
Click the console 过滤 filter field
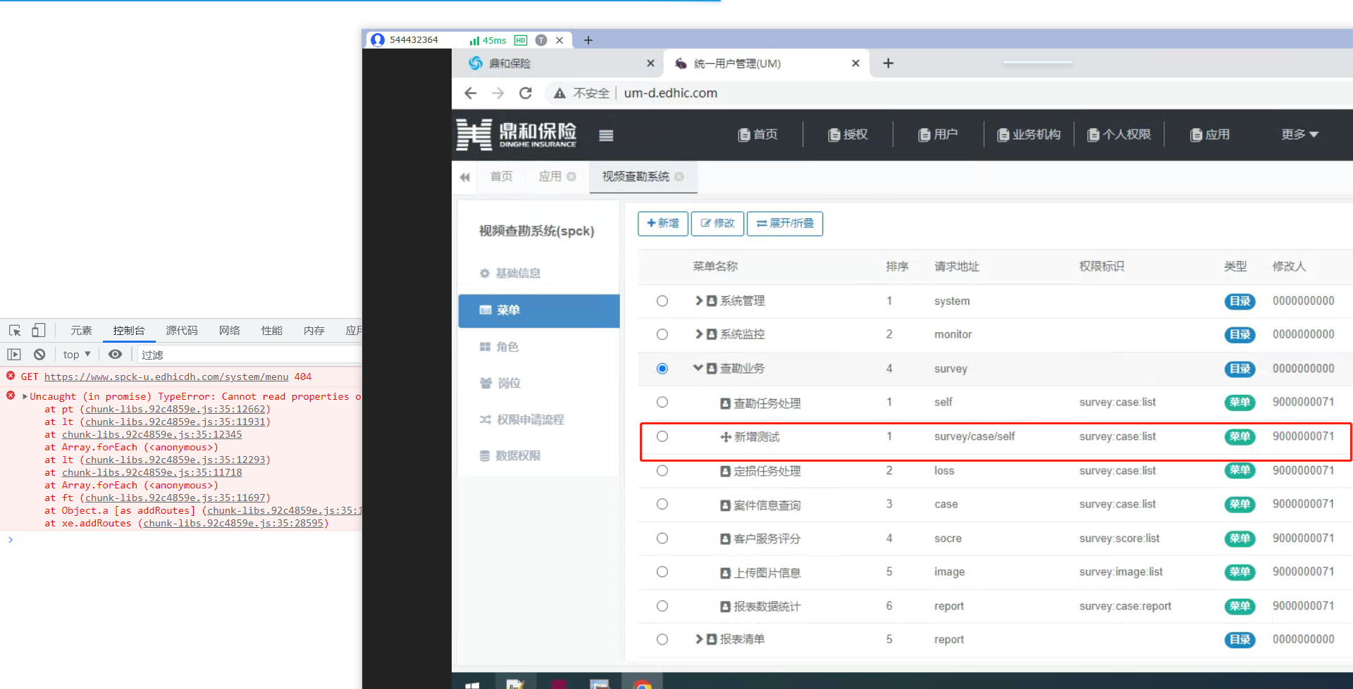249,355
